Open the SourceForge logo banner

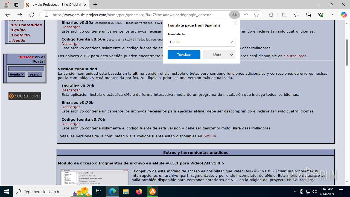[x=25, y=96]
